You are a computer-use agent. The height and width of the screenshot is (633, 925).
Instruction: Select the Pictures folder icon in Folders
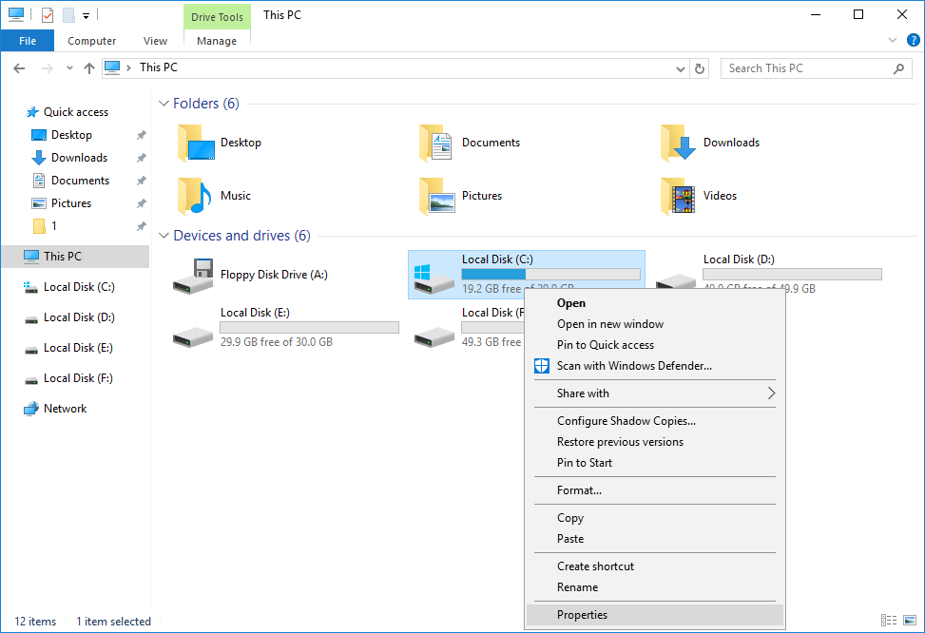pos(436,196)
